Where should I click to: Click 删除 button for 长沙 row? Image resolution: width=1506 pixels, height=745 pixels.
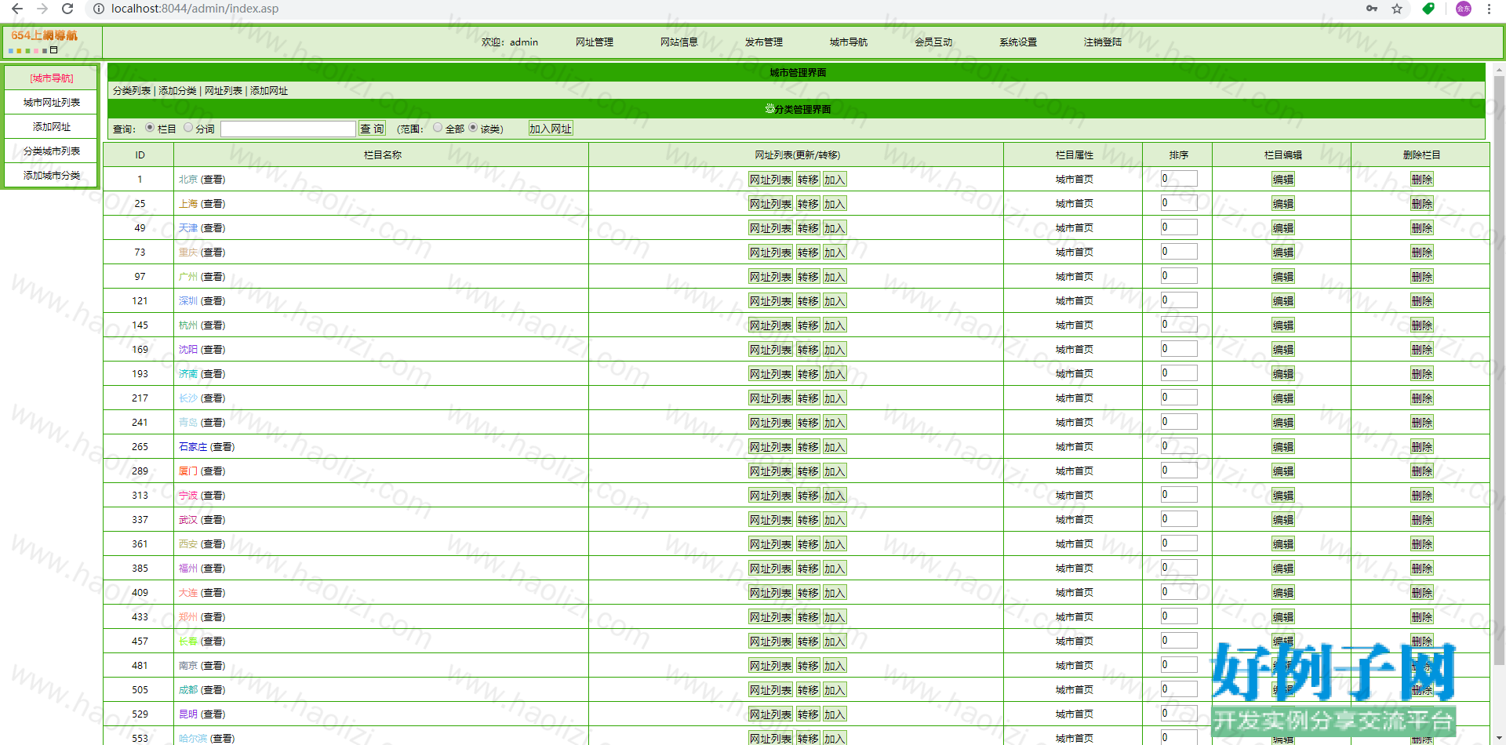click(1421, 398)
